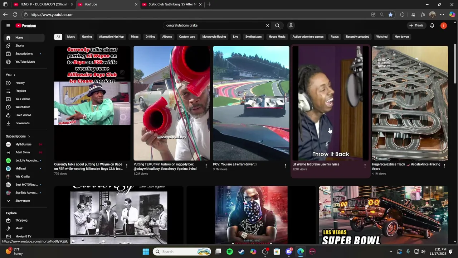Viewport: 458px width, 258px height.
Task: Open Shopping under Explore
Action: (x=23, y=220)
